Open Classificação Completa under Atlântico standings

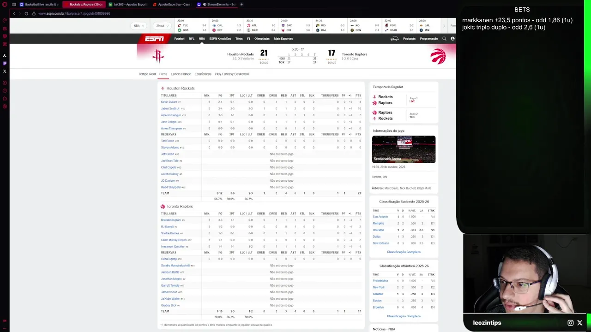coord(404,316)
